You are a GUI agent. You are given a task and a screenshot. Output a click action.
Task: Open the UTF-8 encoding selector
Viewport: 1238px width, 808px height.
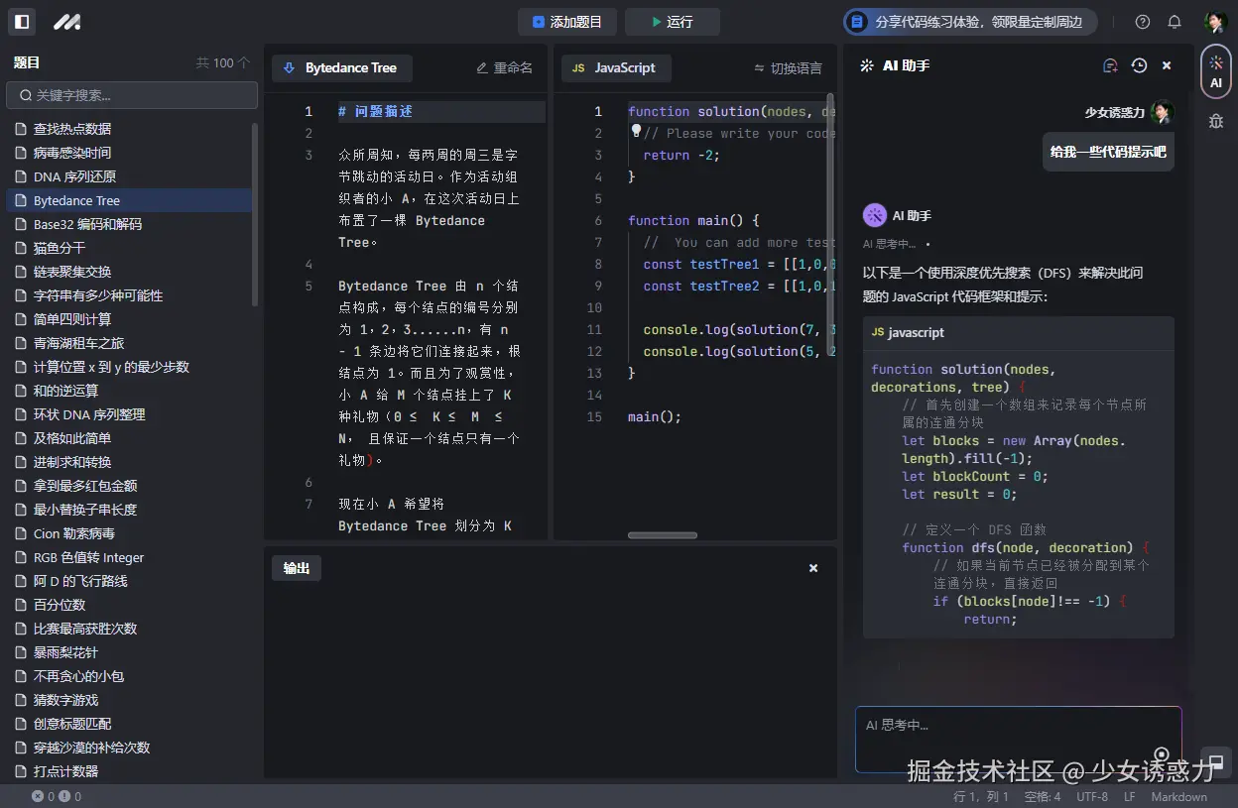point(1092,796)
